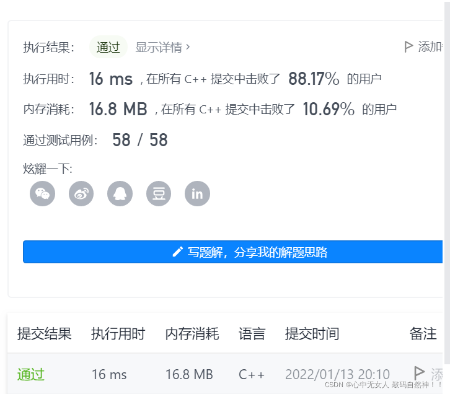The image size is (450, 394).
Task: Click the flag icon beside 添加 at top
Action: tap(408, 46)
